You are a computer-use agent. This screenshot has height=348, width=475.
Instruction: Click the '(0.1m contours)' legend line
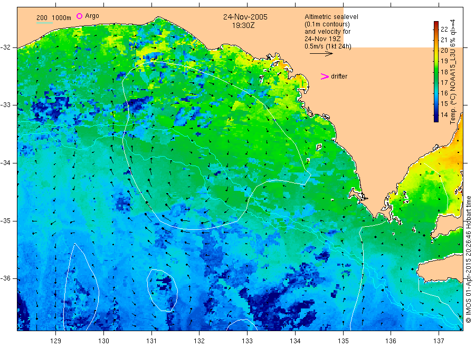327,24
